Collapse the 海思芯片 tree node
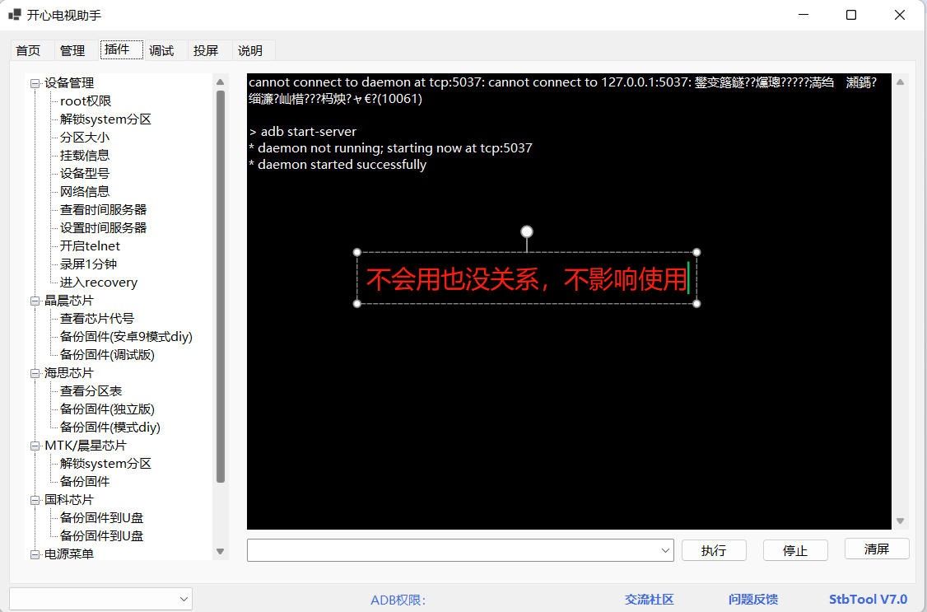 tap(35, 373)
